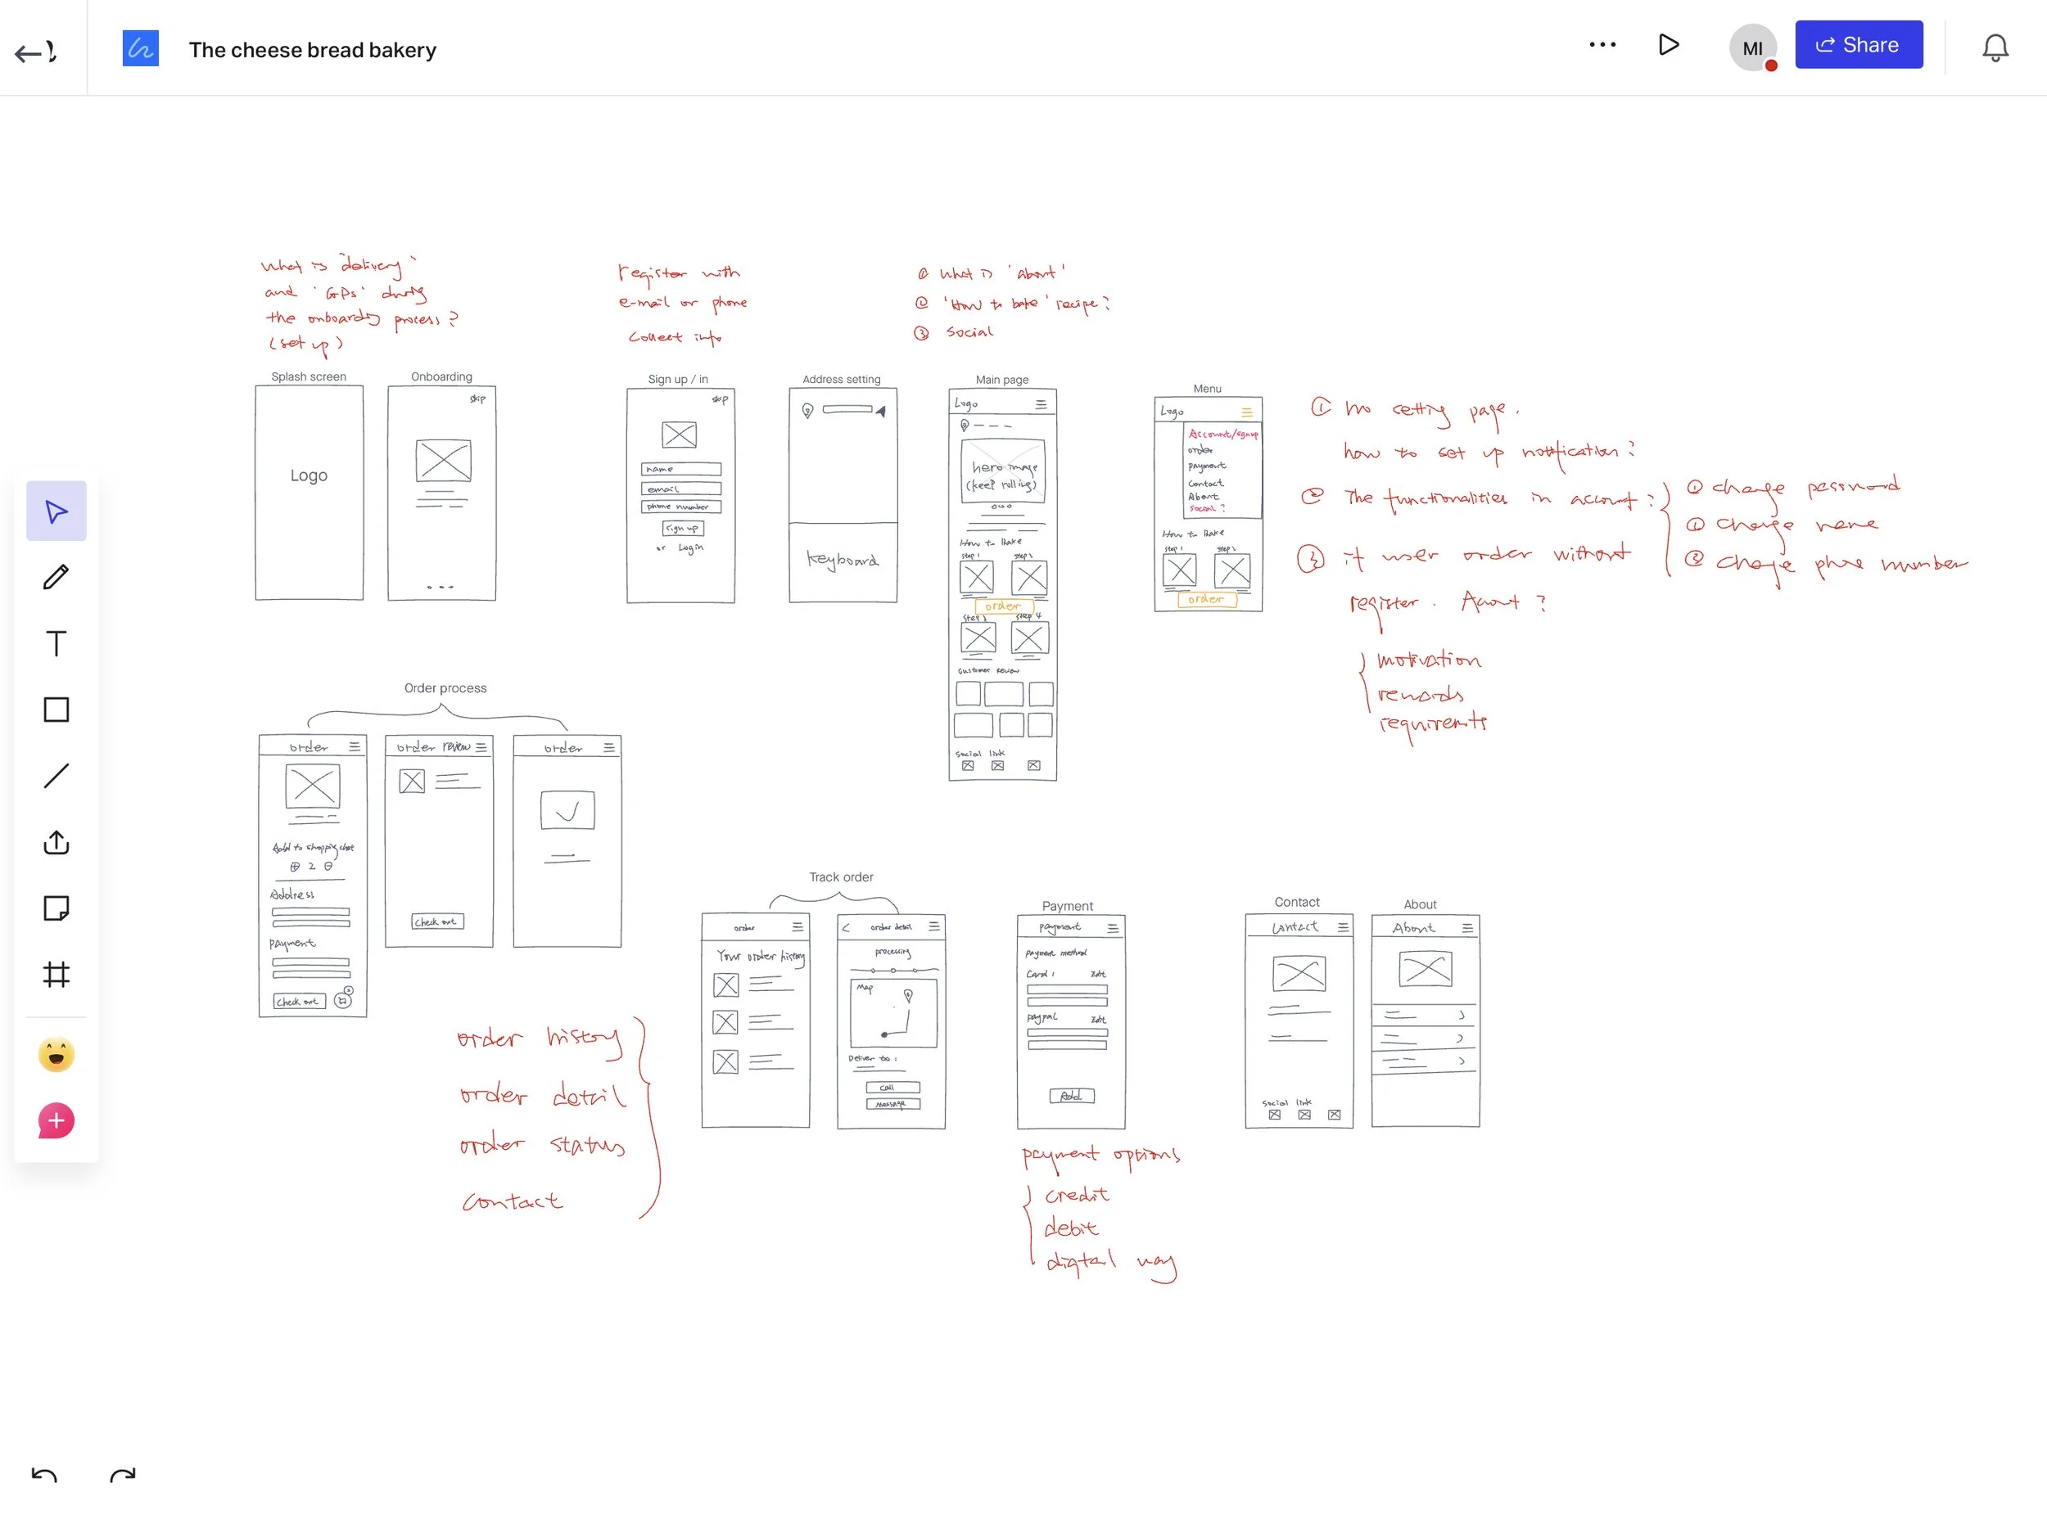Select the Text tool

(56, 643)
